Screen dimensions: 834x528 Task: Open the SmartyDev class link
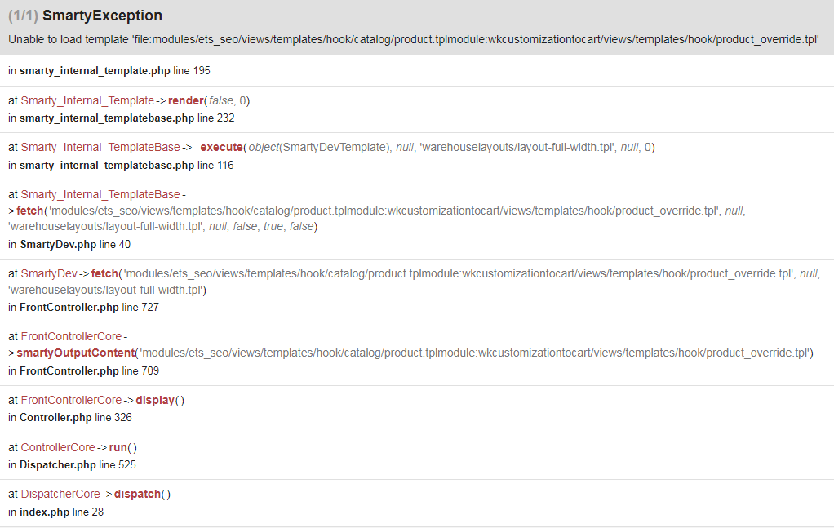(x=49, y=274)
